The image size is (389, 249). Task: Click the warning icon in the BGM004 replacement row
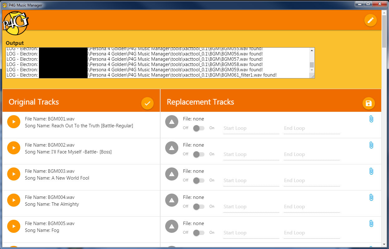coord(172,200)
